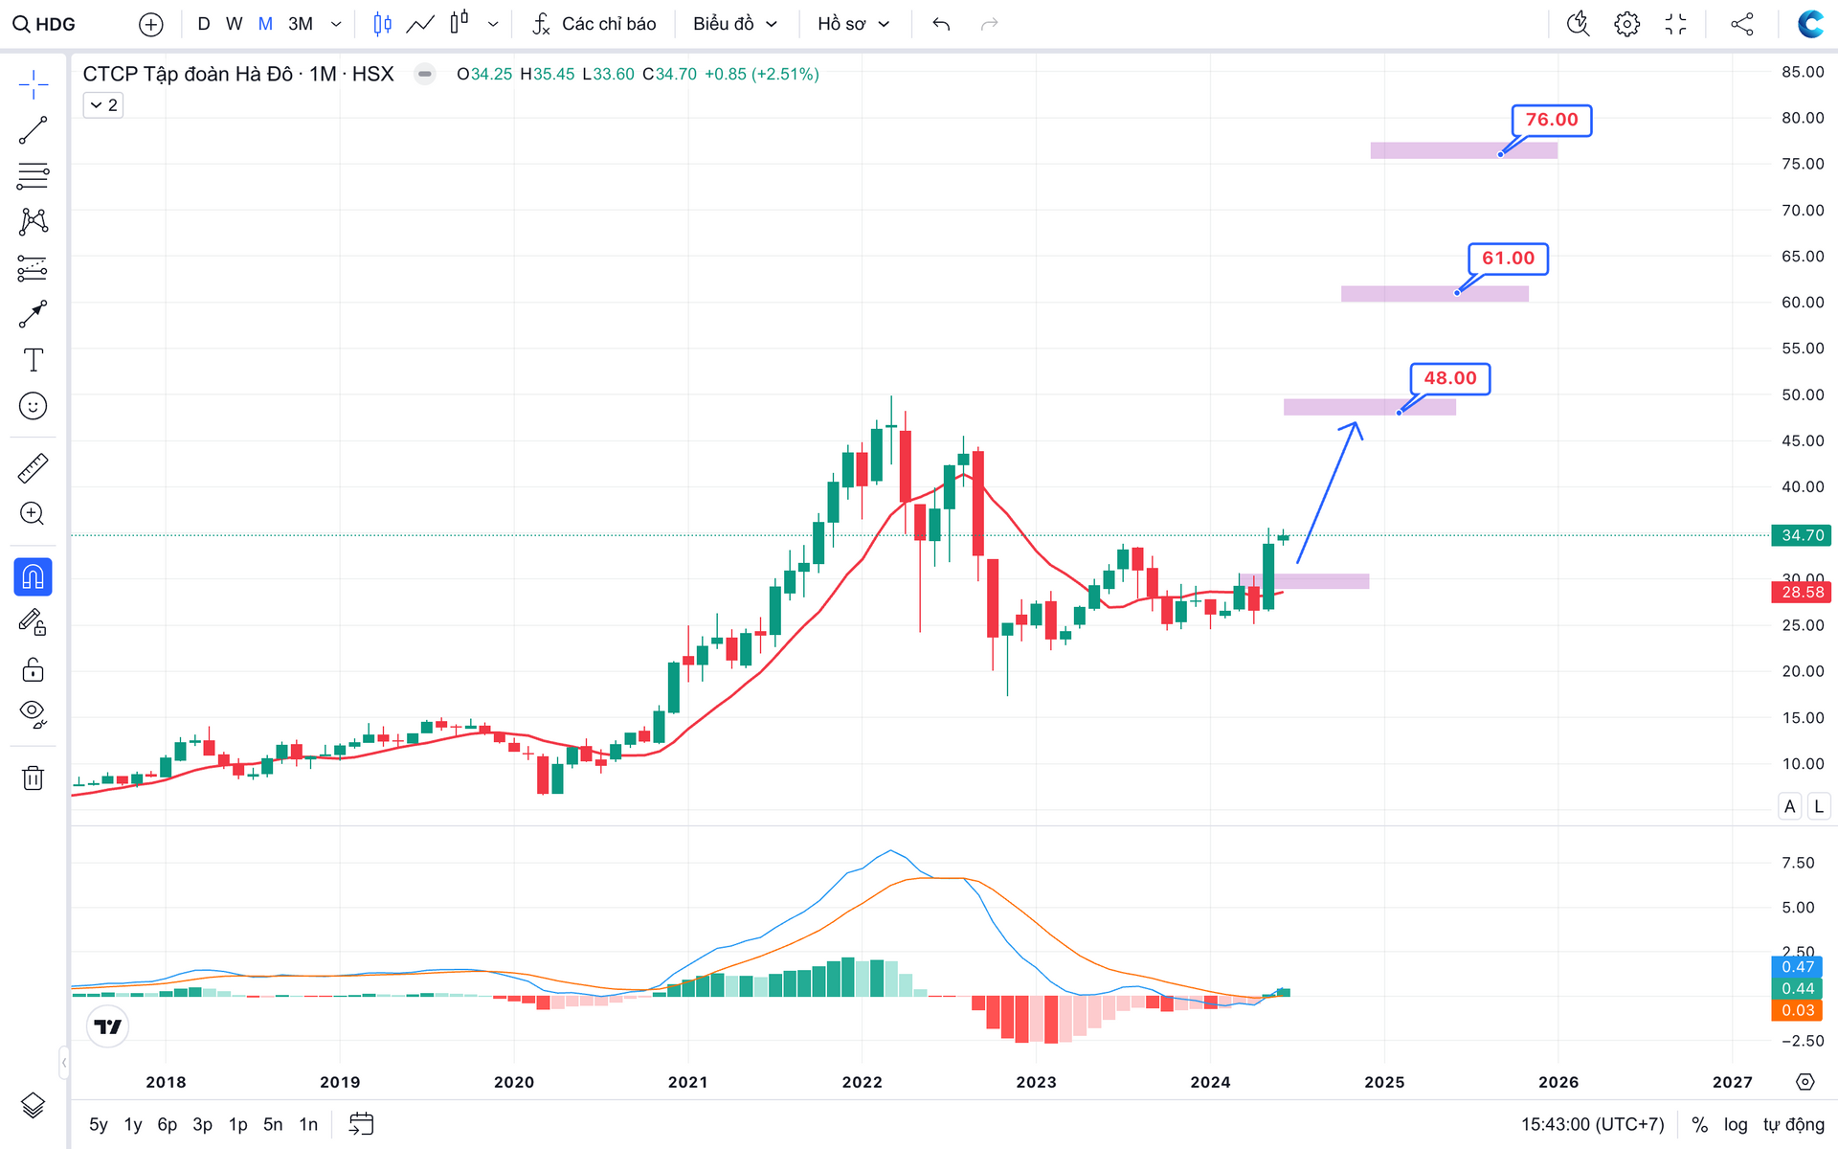Image resolution: width=1838 pixels, height=1149 pixels.
Task: Toggle tự động auto scale
Action: pos(1793,1124)
